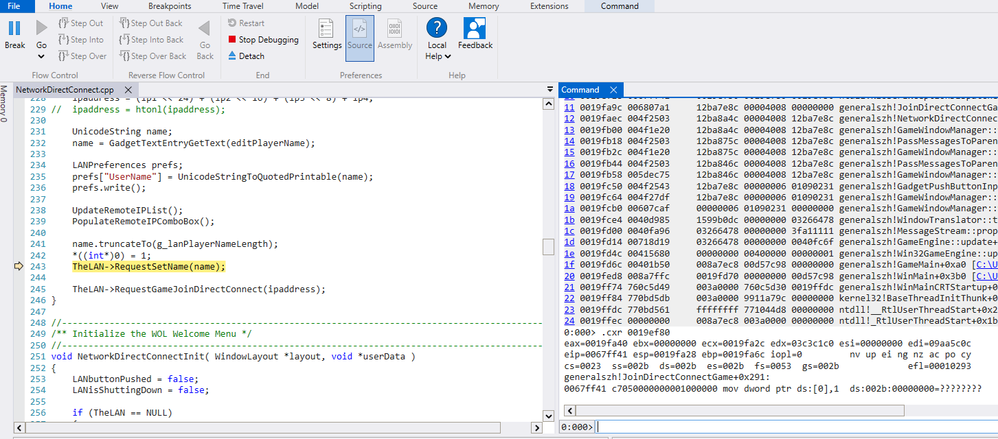Close the NetworkDirectConnect.cpp tab
The height and width of the screenshot is (439, 998).
pos(128,90)
